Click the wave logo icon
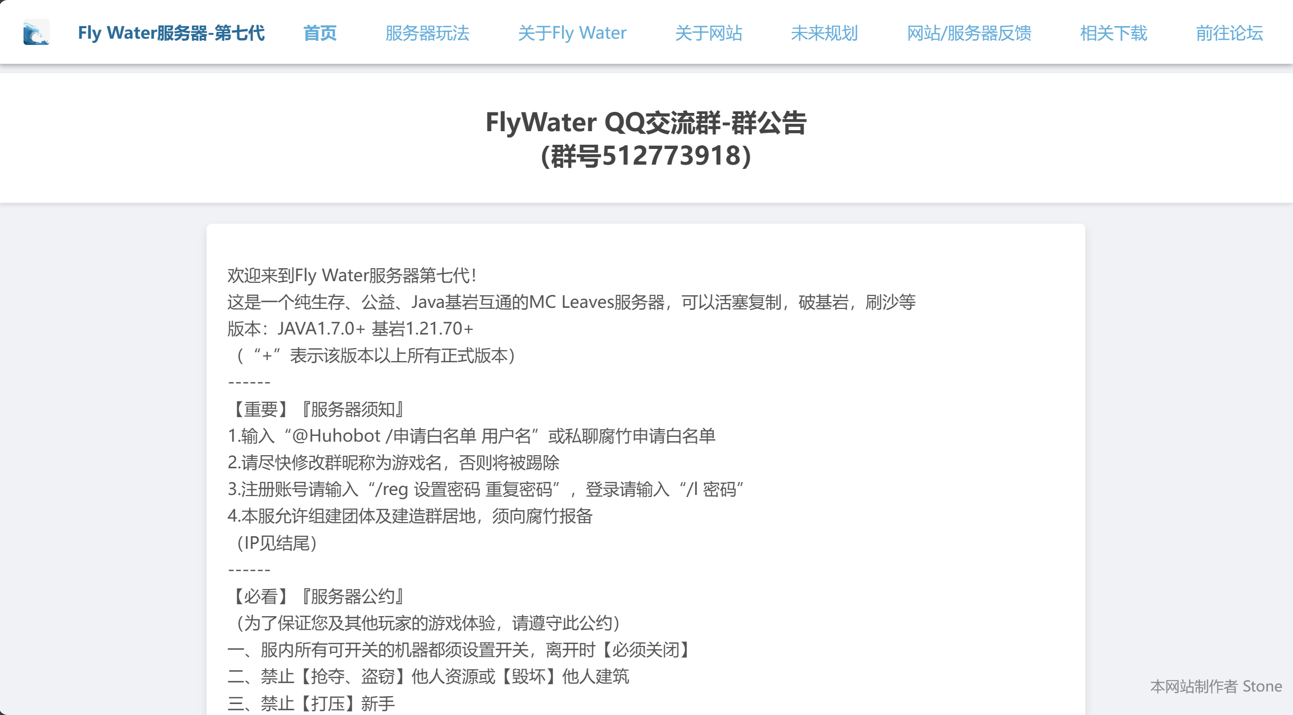 (36, 32)
